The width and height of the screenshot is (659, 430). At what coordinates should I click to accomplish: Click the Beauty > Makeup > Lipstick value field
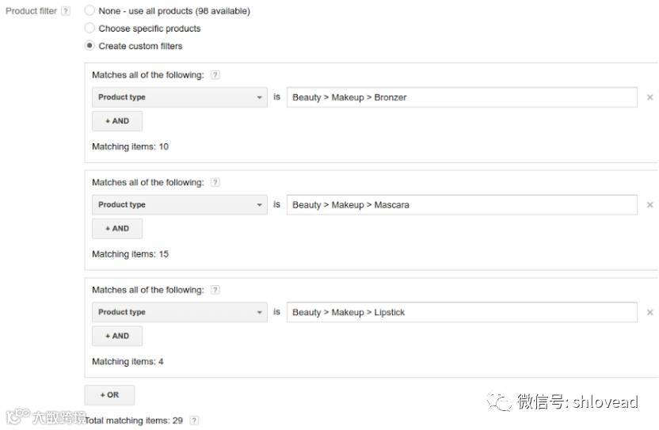[x=461, y=313]
